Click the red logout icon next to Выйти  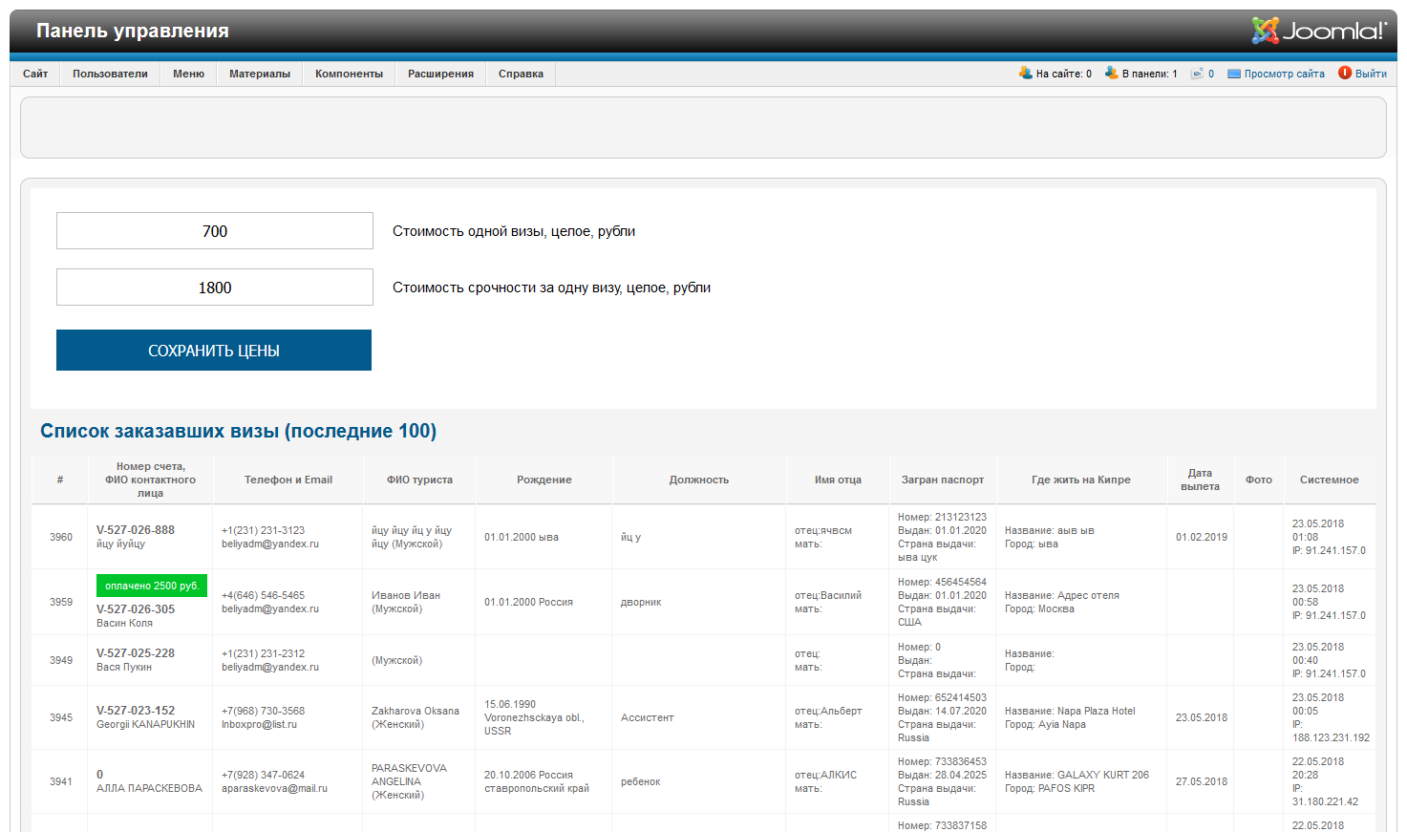coord(1345,73)
